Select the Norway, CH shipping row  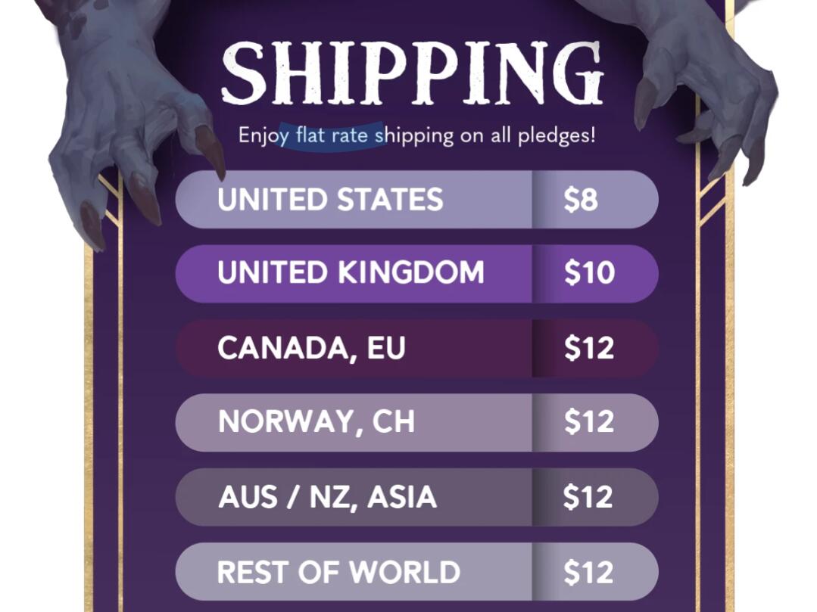pos(417,423)
